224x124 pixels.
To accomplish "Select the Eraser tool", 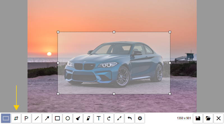I will [88, 118].
